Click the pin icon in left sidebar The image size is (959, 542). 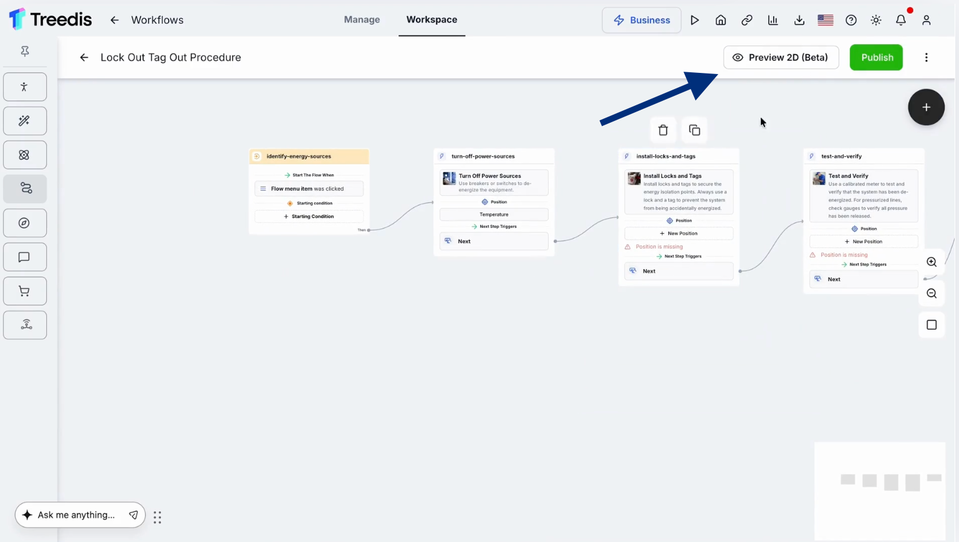(25, 51)
